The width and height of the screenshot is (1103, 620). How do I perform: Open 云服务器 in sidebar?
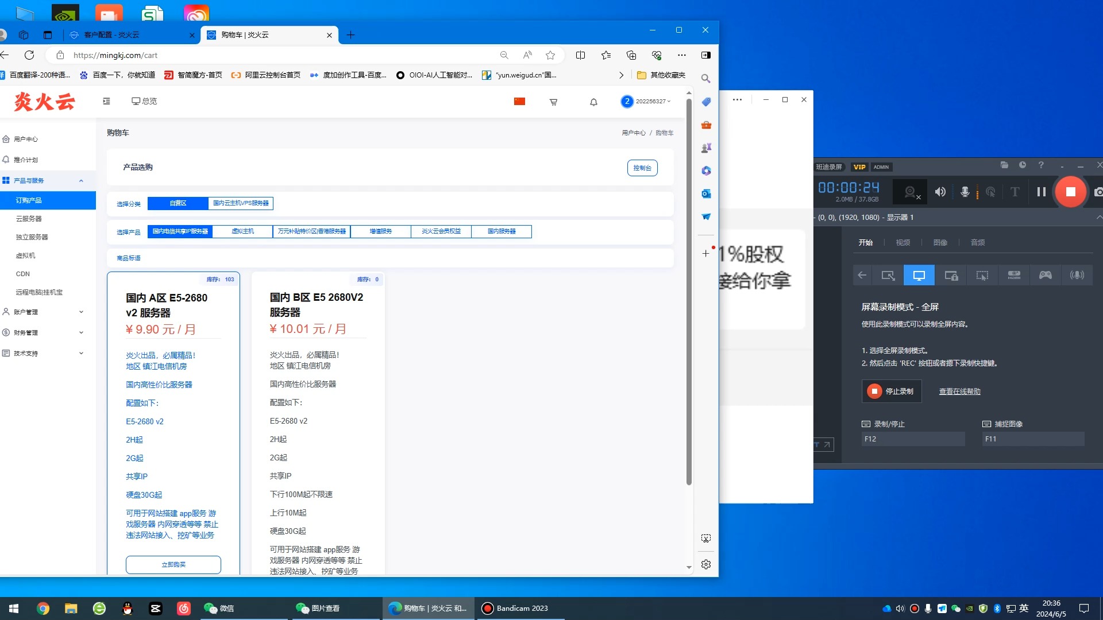(29, 219)
